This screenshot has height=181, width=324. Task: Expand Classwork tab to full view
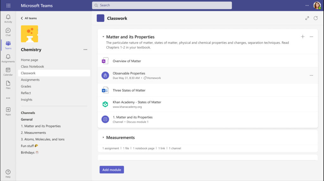[307, 18]
